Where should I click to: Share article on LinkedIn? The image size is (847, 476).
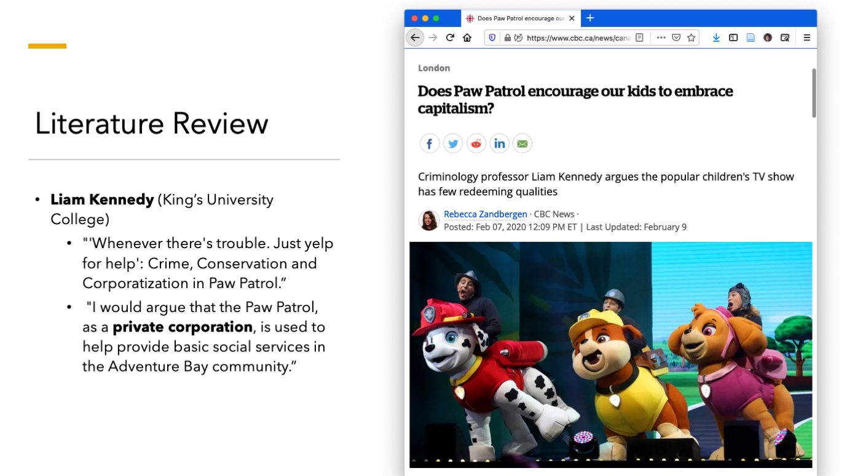point(499,144)
